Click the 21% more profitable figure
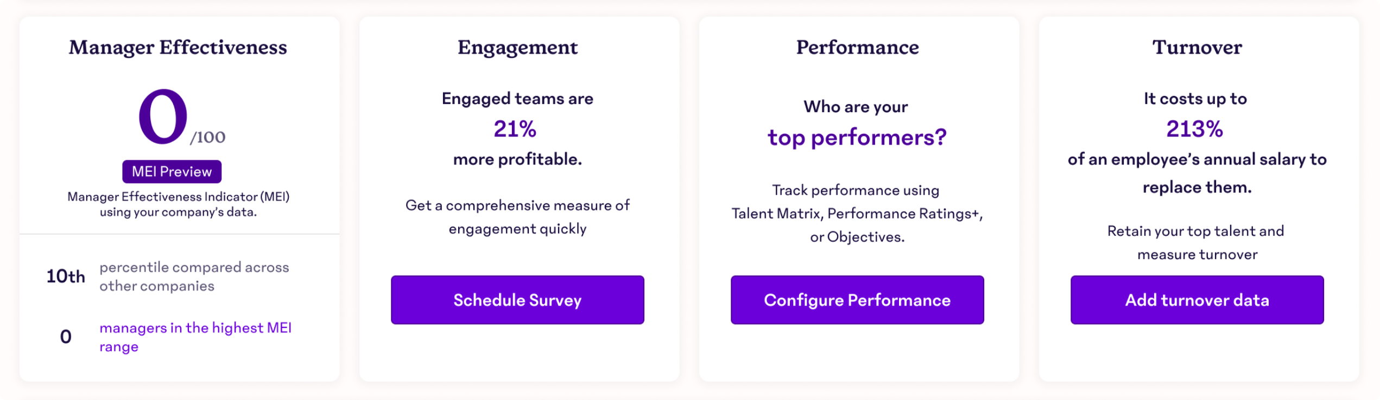The height and width of the screenshot is (400, 1380). coord(516,129)
